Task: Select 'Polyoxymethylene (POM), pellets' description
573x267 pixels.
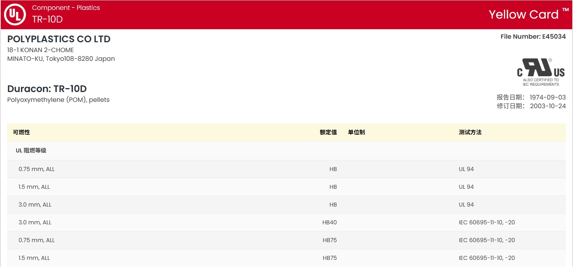Action: (58, 100)
